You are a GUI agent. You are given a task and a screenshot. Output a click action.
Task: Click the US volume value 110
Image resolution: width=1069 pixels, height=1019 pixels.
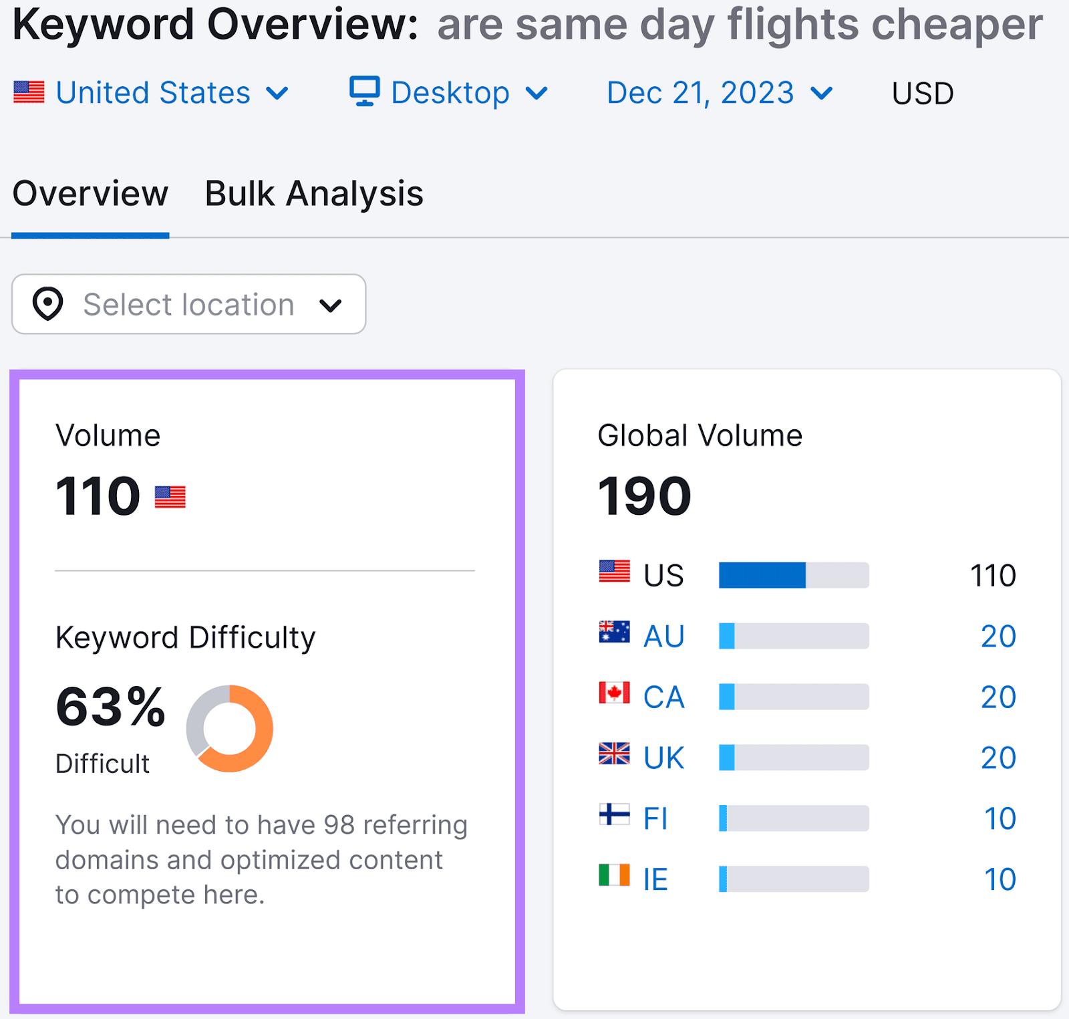coord(993,576)
